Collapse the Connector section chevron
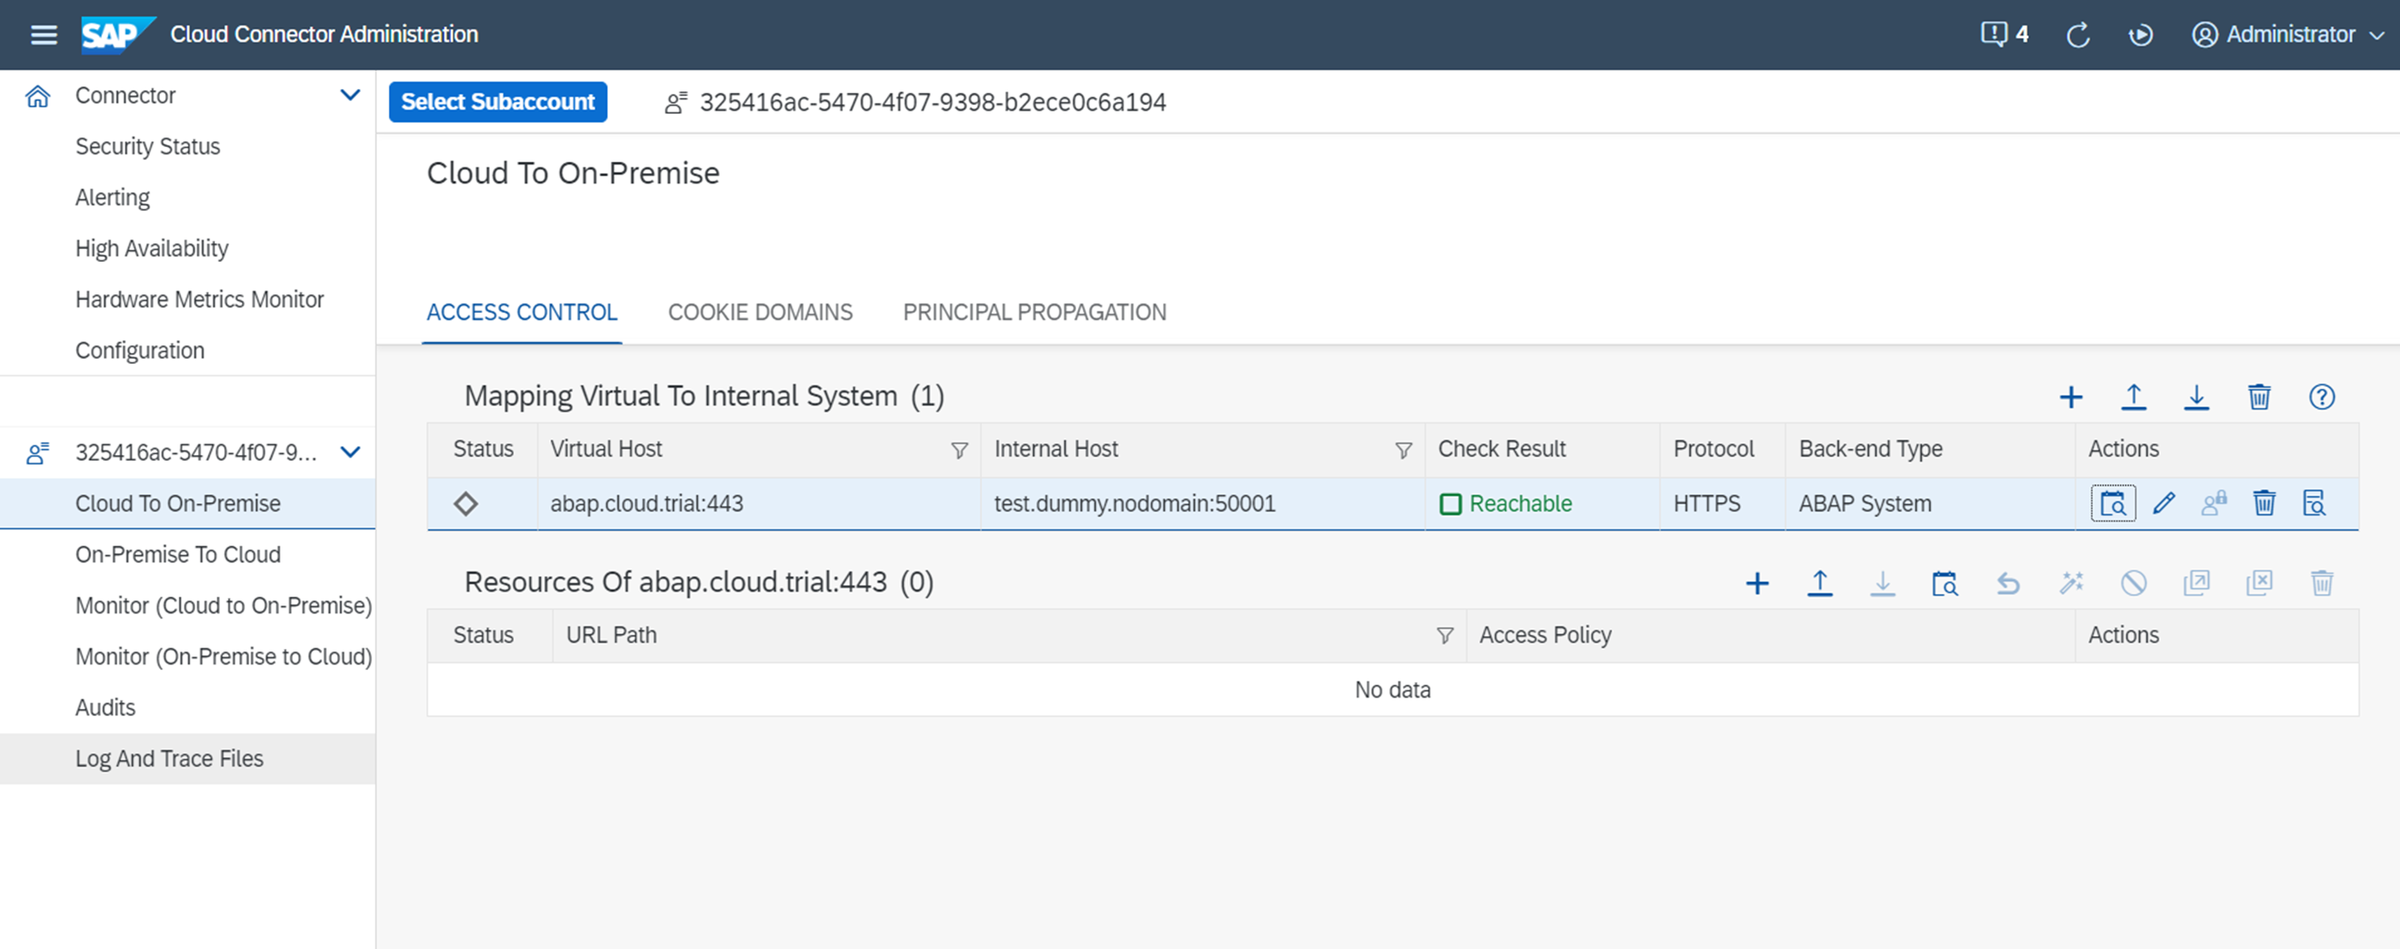 pos(349,95)
